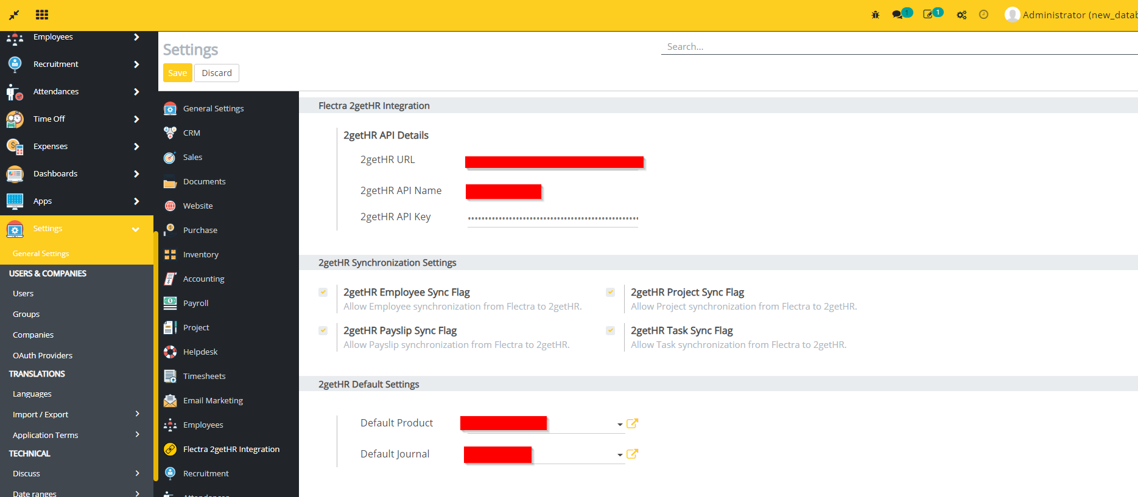Save the settings changes
1138x497 pixels.
tap(177, 73)
